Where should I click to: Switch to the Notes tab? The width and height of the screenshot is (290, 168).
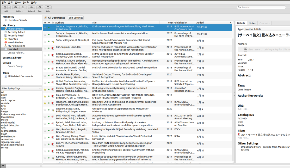252,23
